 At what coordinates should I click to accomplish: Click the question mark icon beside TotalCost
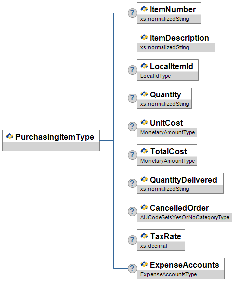pyautogui.click(x=132, y=155)
